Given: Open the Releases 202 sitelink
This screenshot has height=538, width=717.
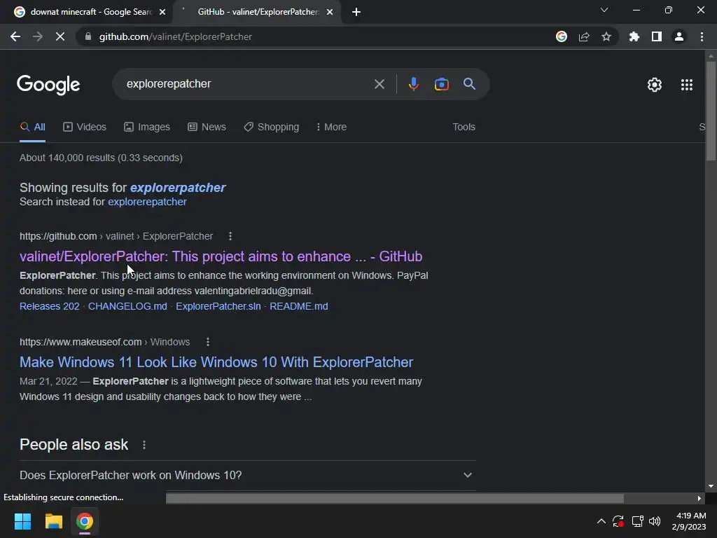Looking at the screenshot, I should [50, 306].
